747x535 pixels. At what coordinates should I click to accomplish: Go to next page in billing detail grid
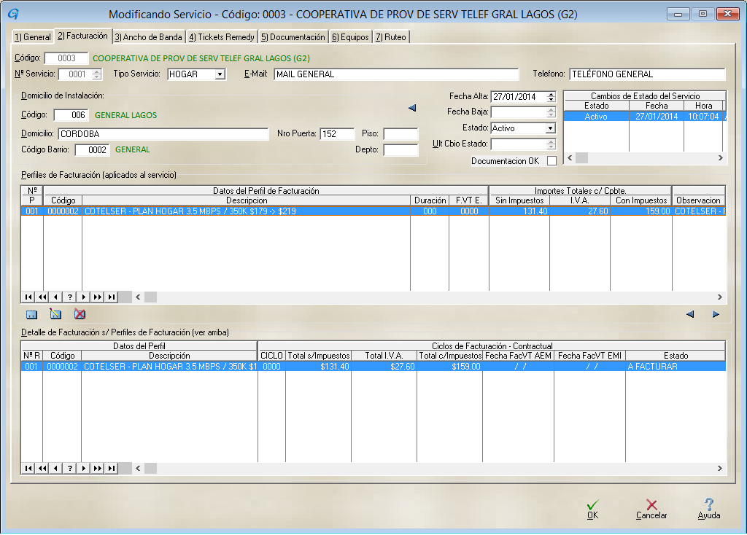pyautogui.click(x=98, y=469)
